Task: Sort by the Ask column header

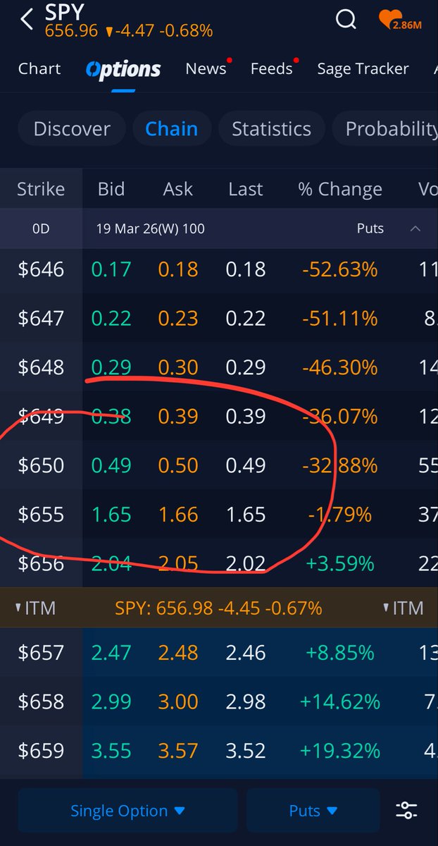Action: point(177,189)
